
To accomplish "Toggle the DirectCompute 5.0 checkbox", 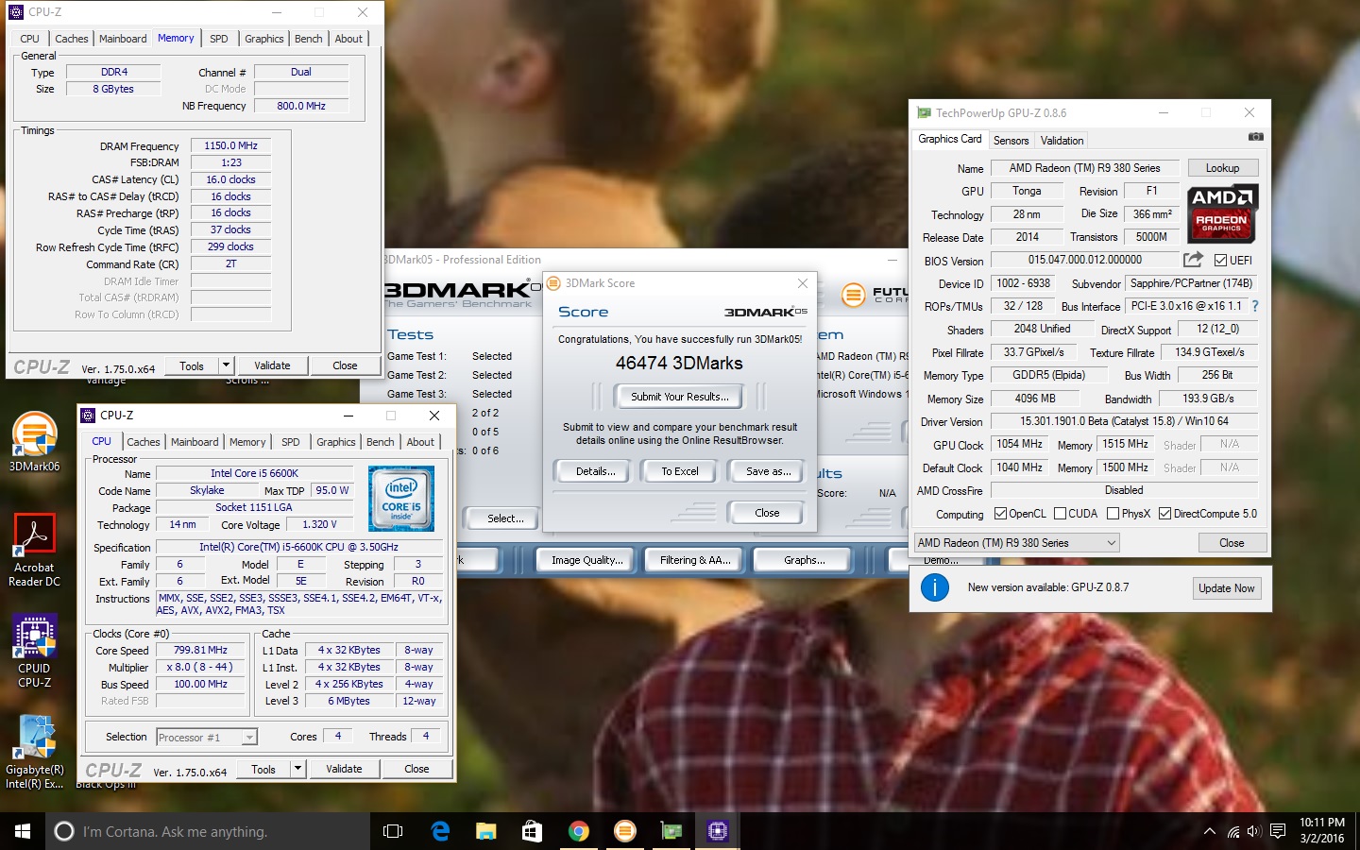I will point(1164,514).
